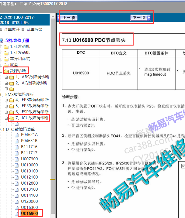The image size is (185, 218).
Task: Click the Z-众泰-T300-2017-2018-维修手册 header
Action: pyautogui.click(x=24, y=20)
